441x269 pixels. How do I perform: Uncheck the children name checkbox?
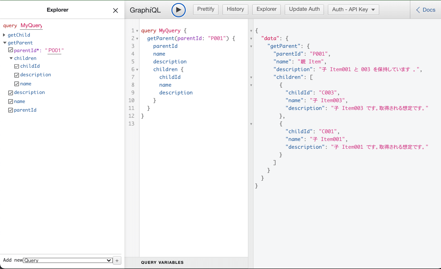[x=16, y=84]
